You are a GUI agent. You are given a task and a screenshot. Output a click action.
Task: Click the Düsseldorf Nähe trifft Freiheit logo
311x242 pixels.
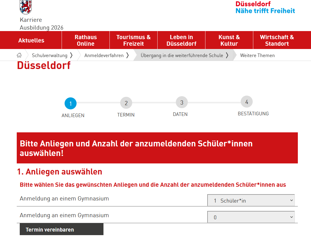pos(265,7)
